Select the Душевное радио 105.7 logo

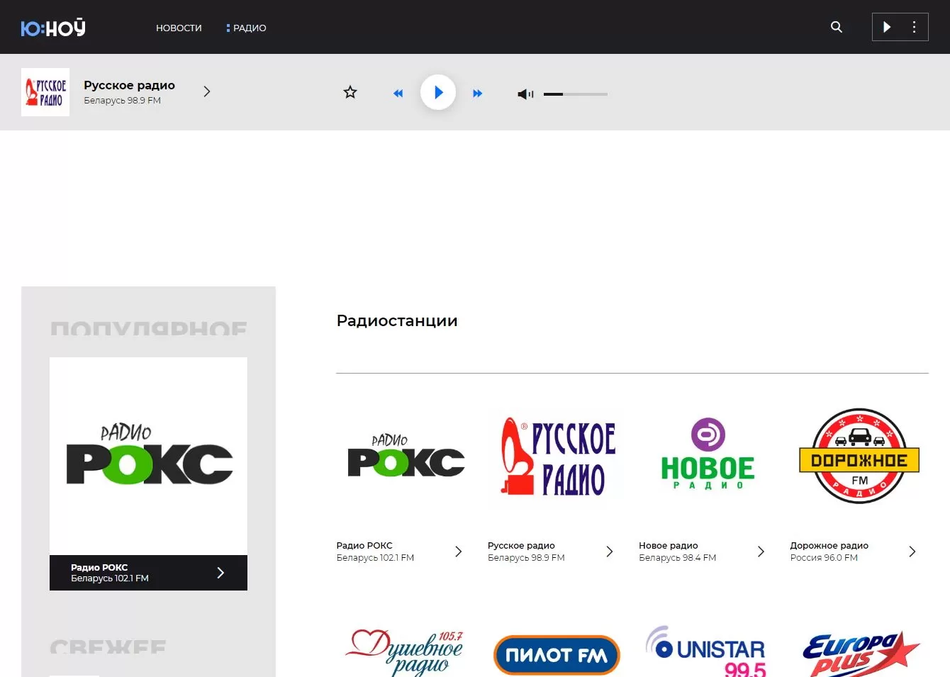point(405,652)
